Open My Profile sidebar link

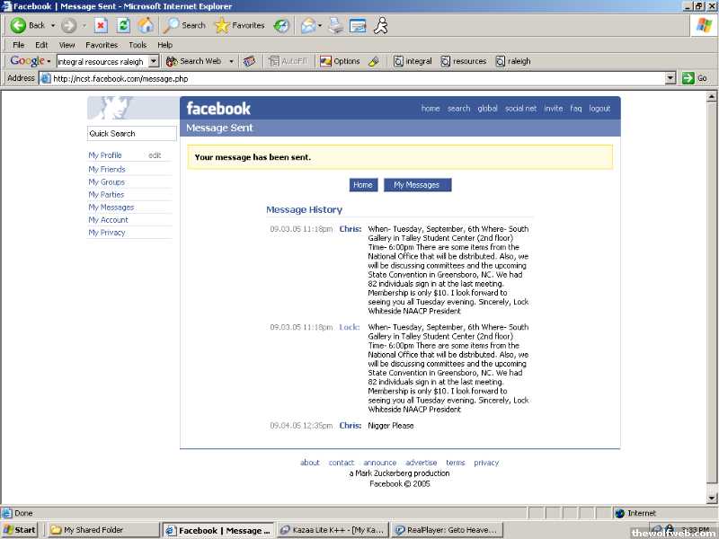[105, 155]
